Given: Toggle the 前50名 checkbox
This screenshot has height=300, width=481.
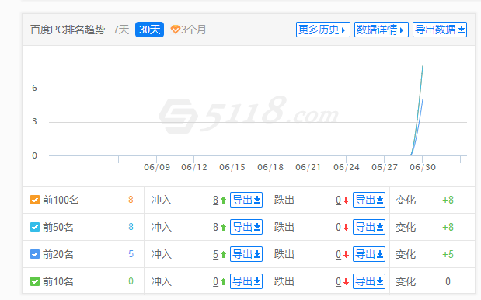Looking at the screenshot, I should pyautogui.click(x=35, y=227).
